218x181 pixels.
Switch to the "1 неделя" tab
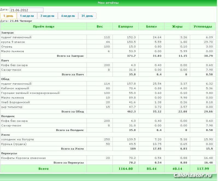coord(27,16)
